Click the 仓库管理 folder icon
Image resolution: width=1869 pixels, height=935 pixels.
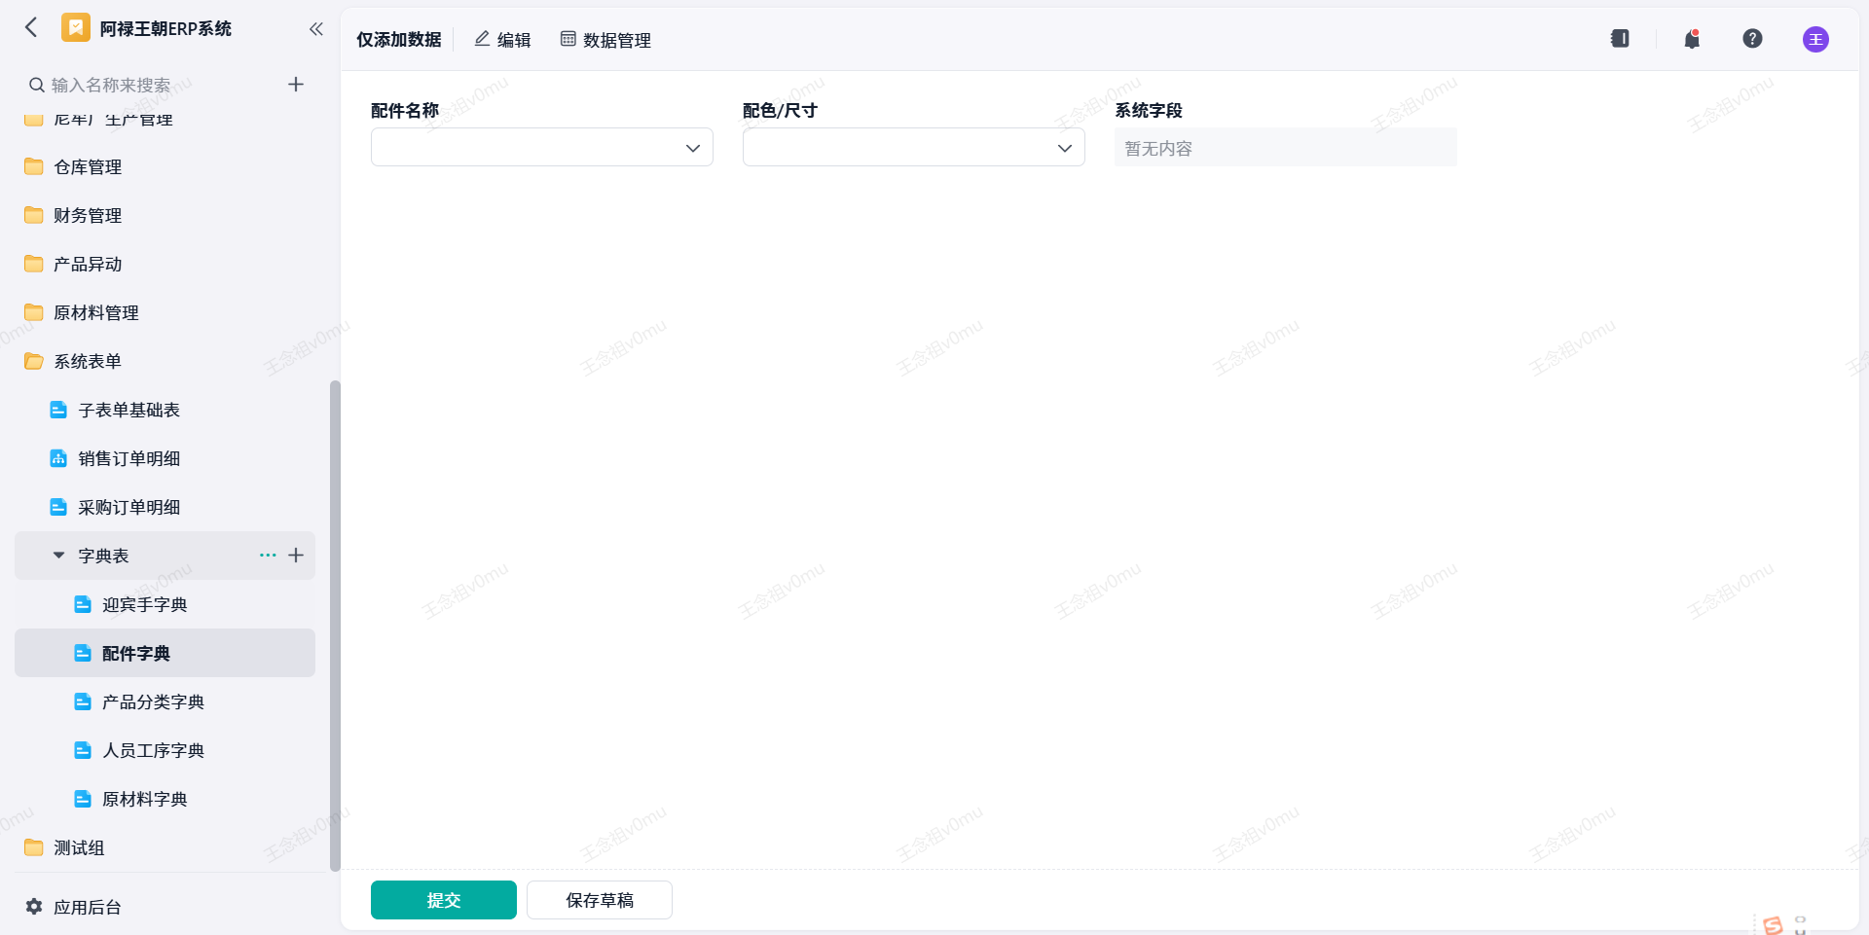(34, 166)
